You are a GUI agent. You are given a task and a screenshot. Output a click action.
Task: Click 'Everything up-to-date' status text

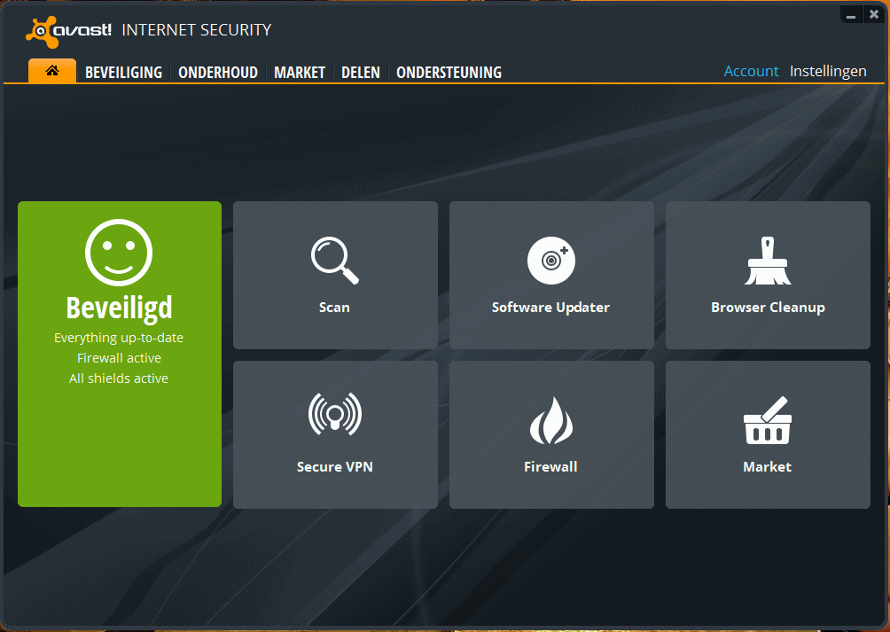click(x=119, y=338)
